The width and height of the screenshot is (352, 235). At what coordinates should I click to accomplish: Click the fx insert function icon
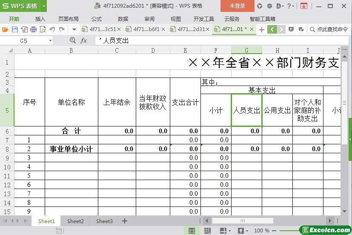[x=83, y=40]
